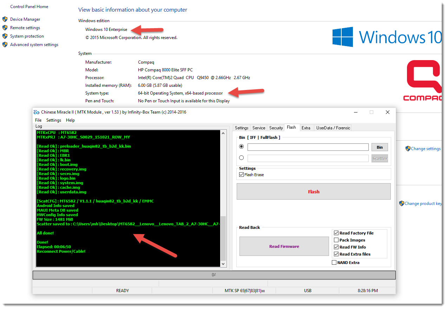Select the Flash tab
447x309 pixels.
(x=291, y=127)
